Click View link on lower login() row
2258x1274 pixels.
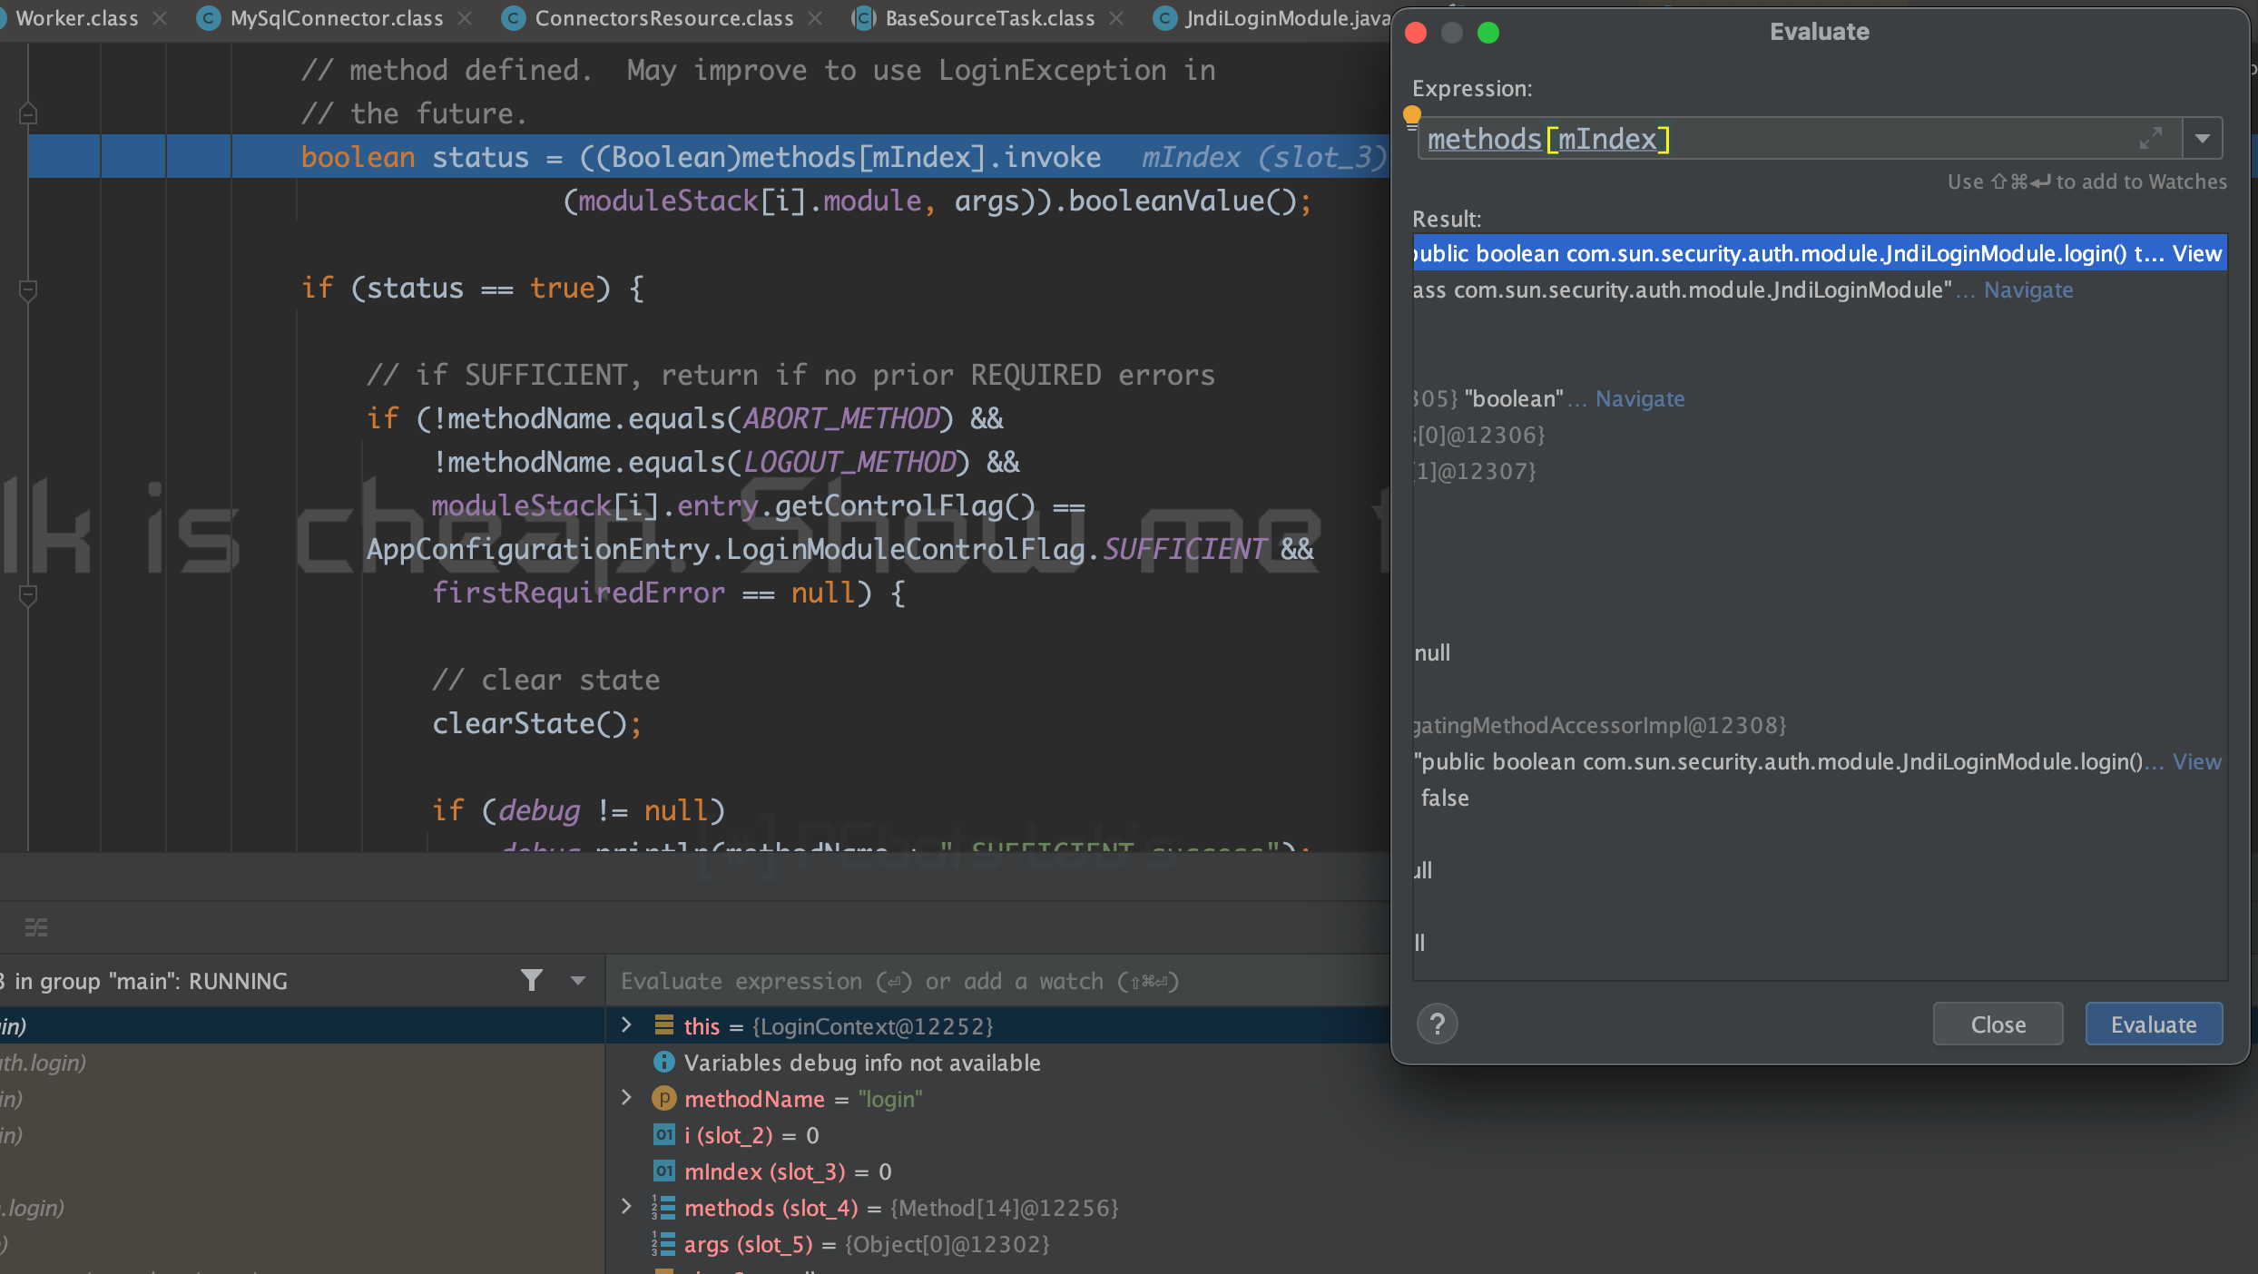click(x=2196, y=761)
